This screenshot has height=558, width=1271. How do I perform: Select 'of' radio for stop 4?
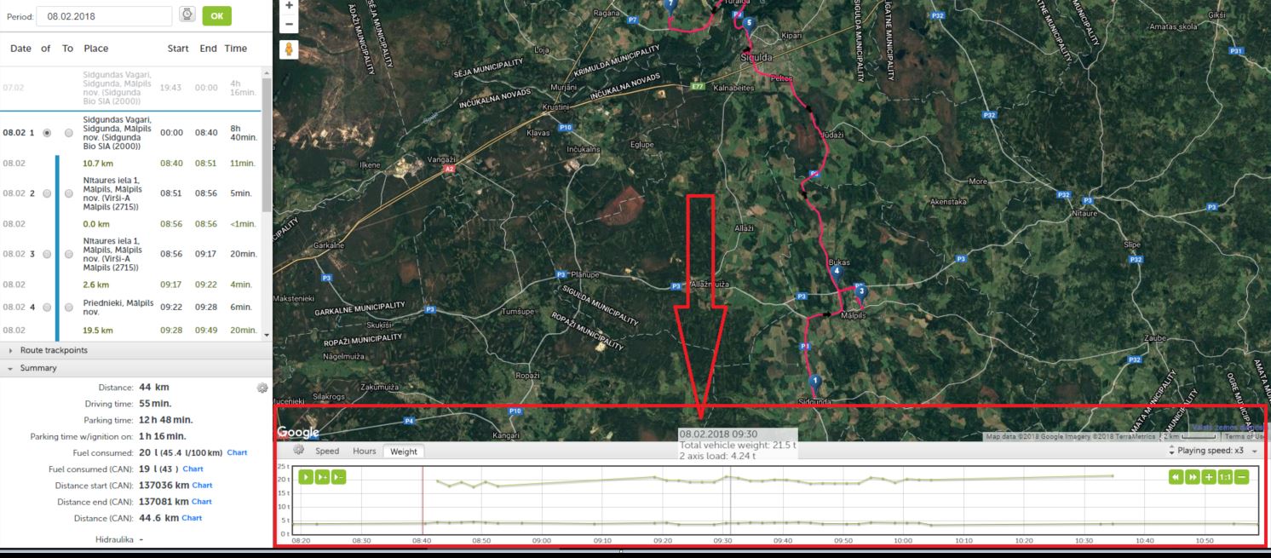tap(47, 308)
